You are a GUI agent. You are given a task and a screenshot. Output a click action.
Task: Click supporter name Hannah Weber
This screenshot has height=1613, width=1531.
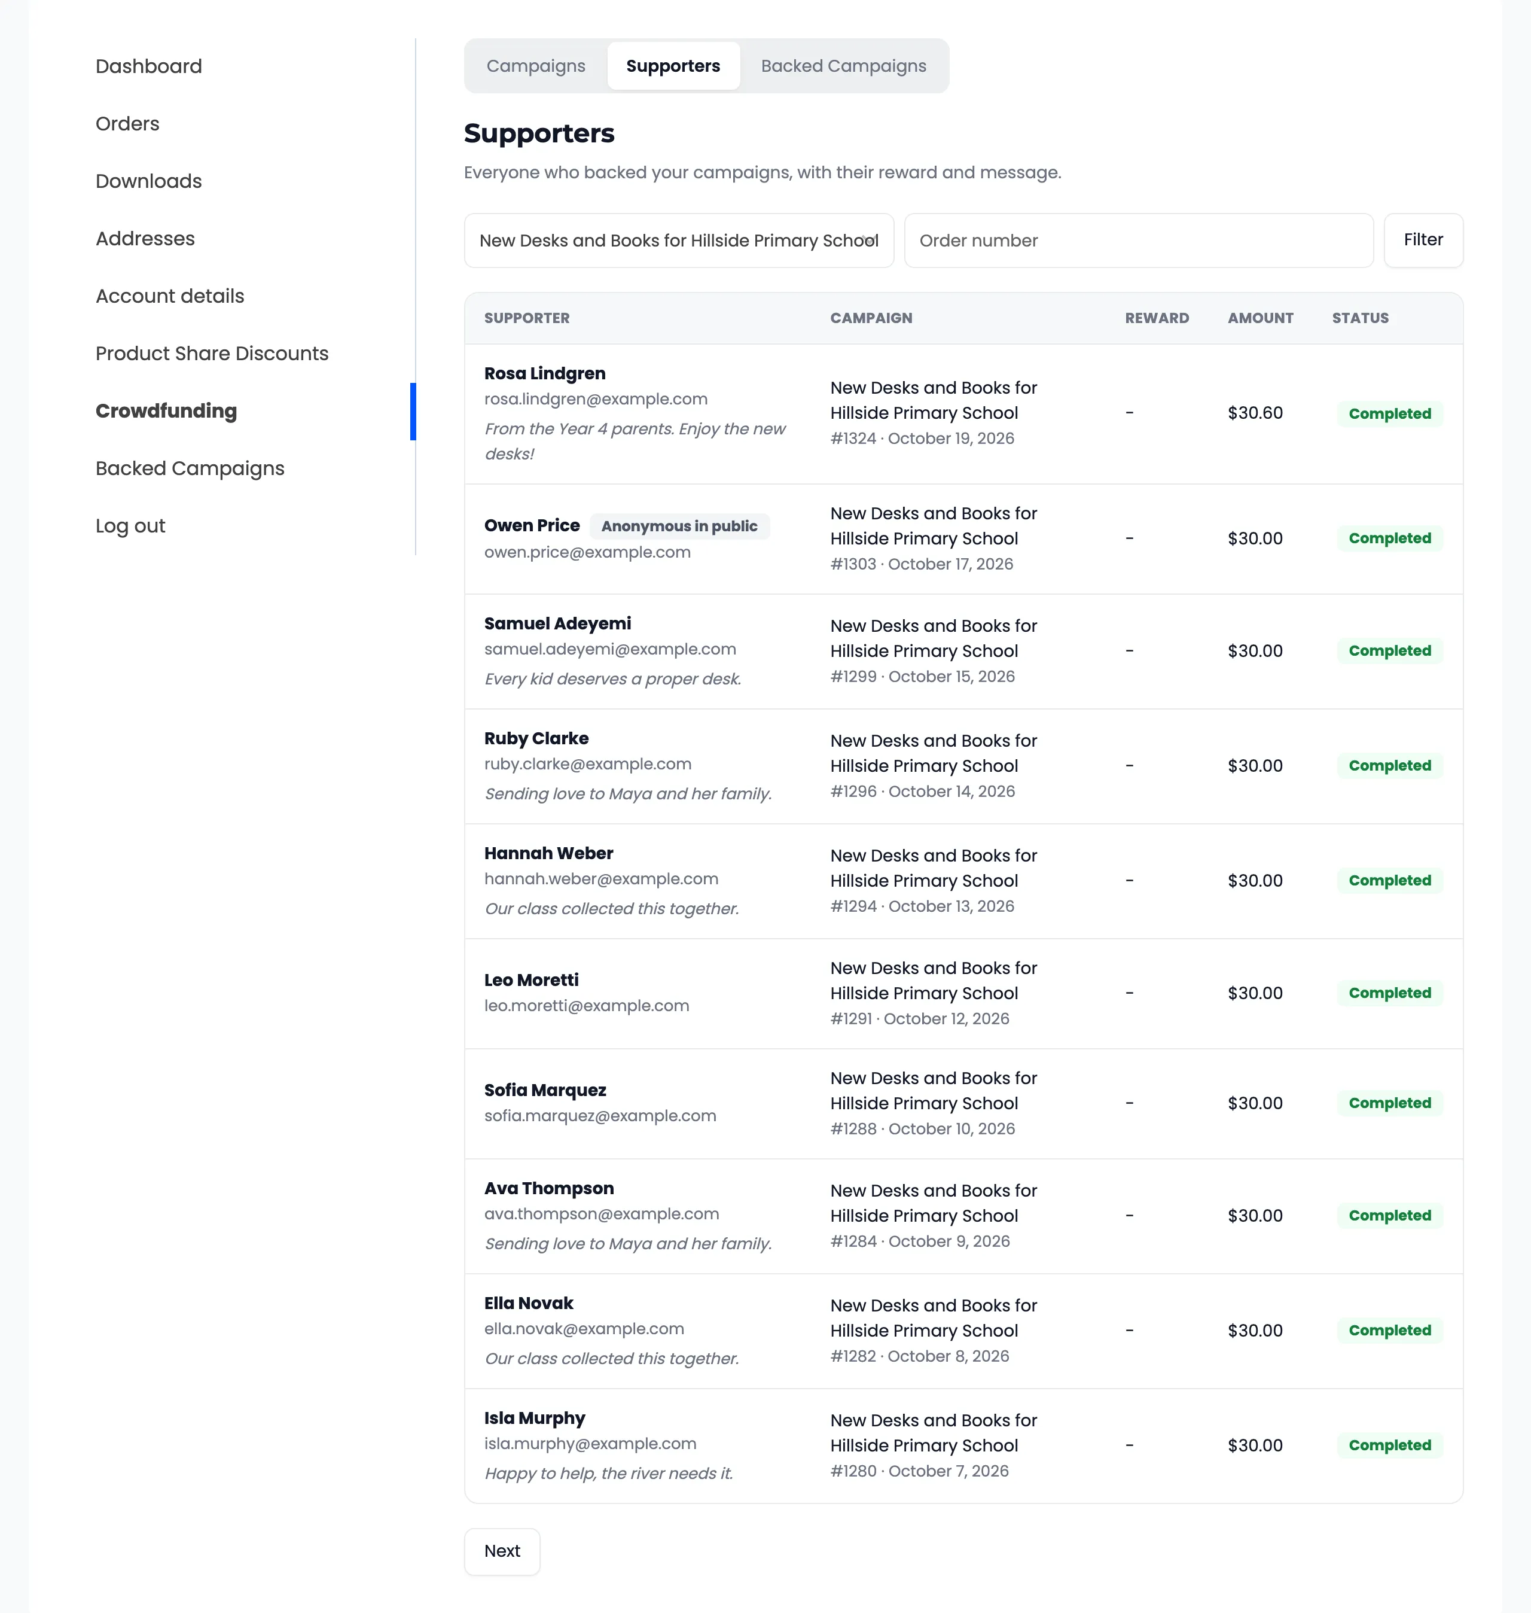[x=548, y=854]
